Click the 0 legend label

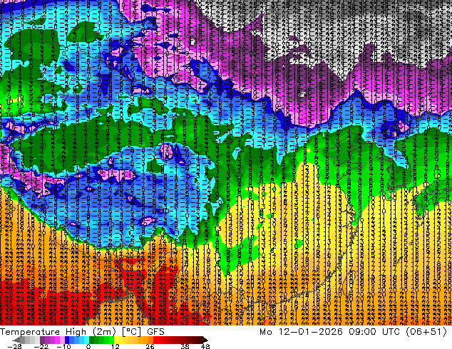88,346
